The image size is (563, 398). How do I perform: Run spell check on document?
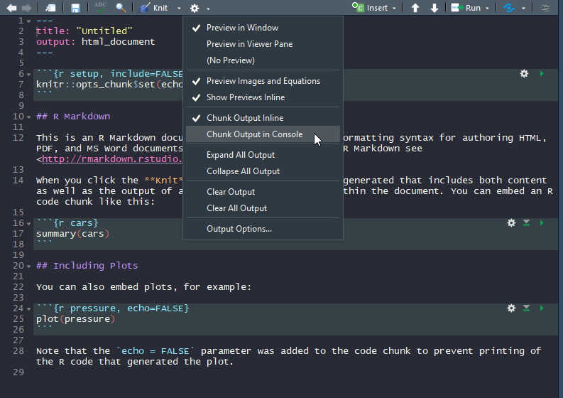point(100,8)
